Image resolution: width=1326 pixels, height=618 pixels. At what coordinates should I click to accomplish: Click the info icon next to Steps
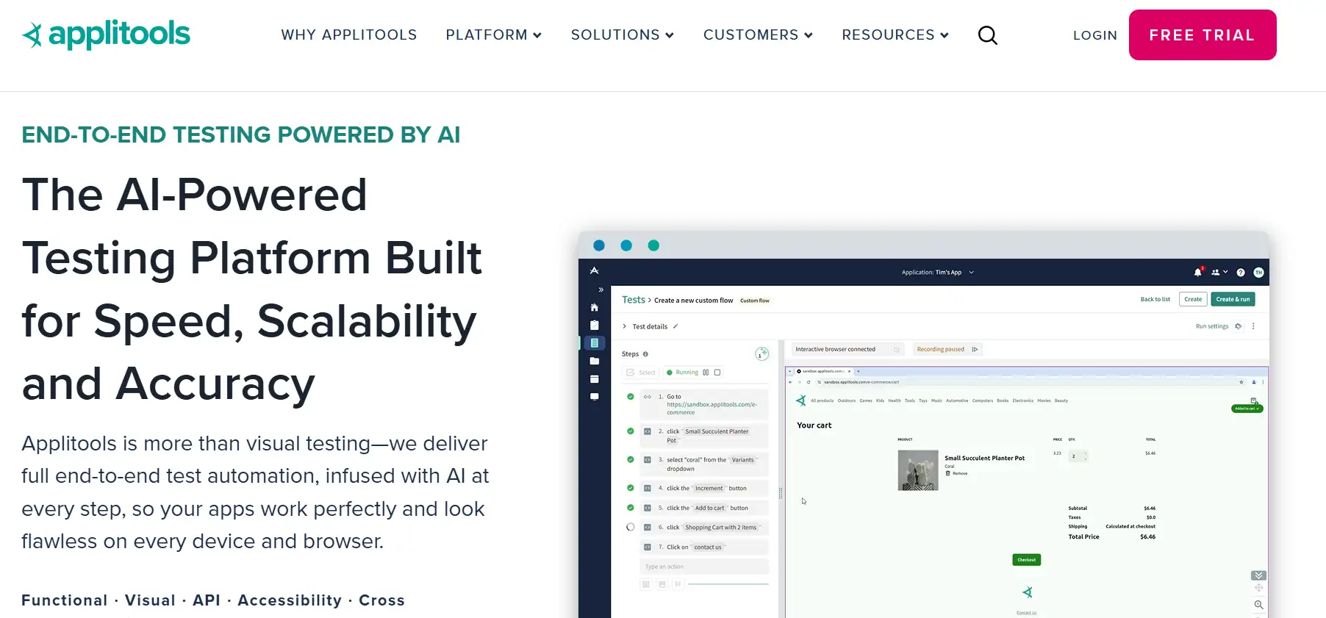pyautogui.click(x=645, y=354)
